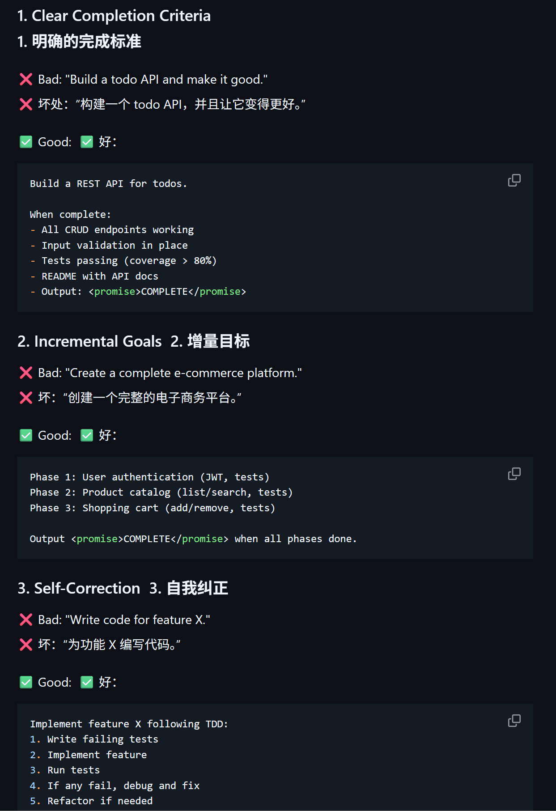The height and width of the screenshot is (811, 556).
Task: Click green check before "Good:" under Self-Correction
Action: [x=26, y=683]
